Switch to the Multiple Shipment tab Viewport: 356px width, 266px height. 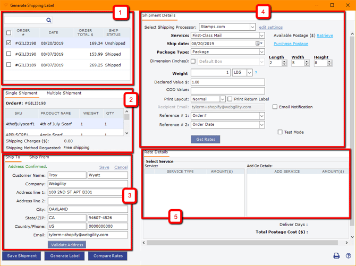click(64, 93)
